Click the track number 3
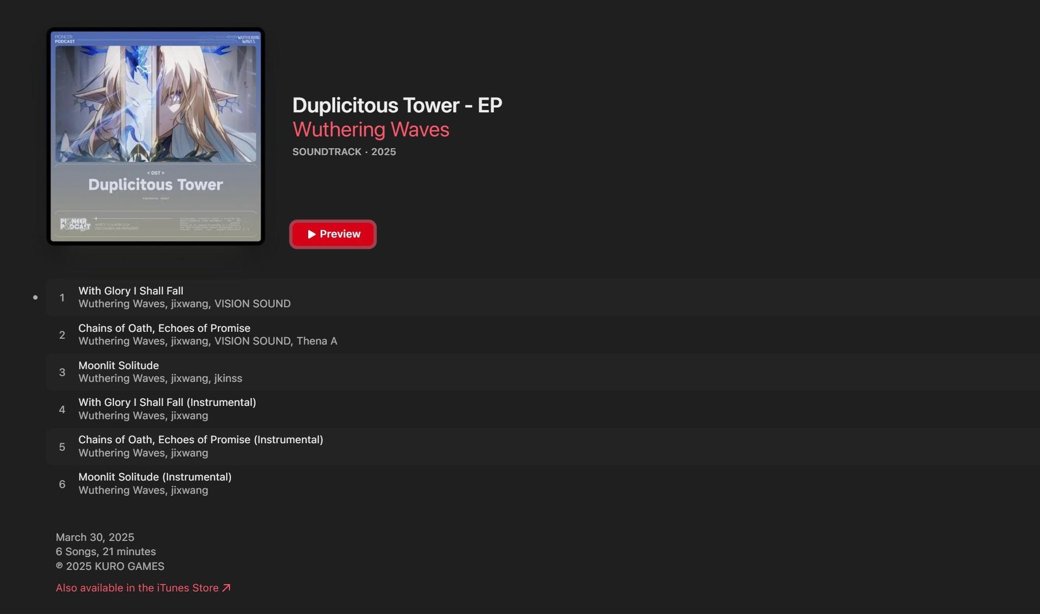Screen dimensions: 1040x614 (62, 373)
